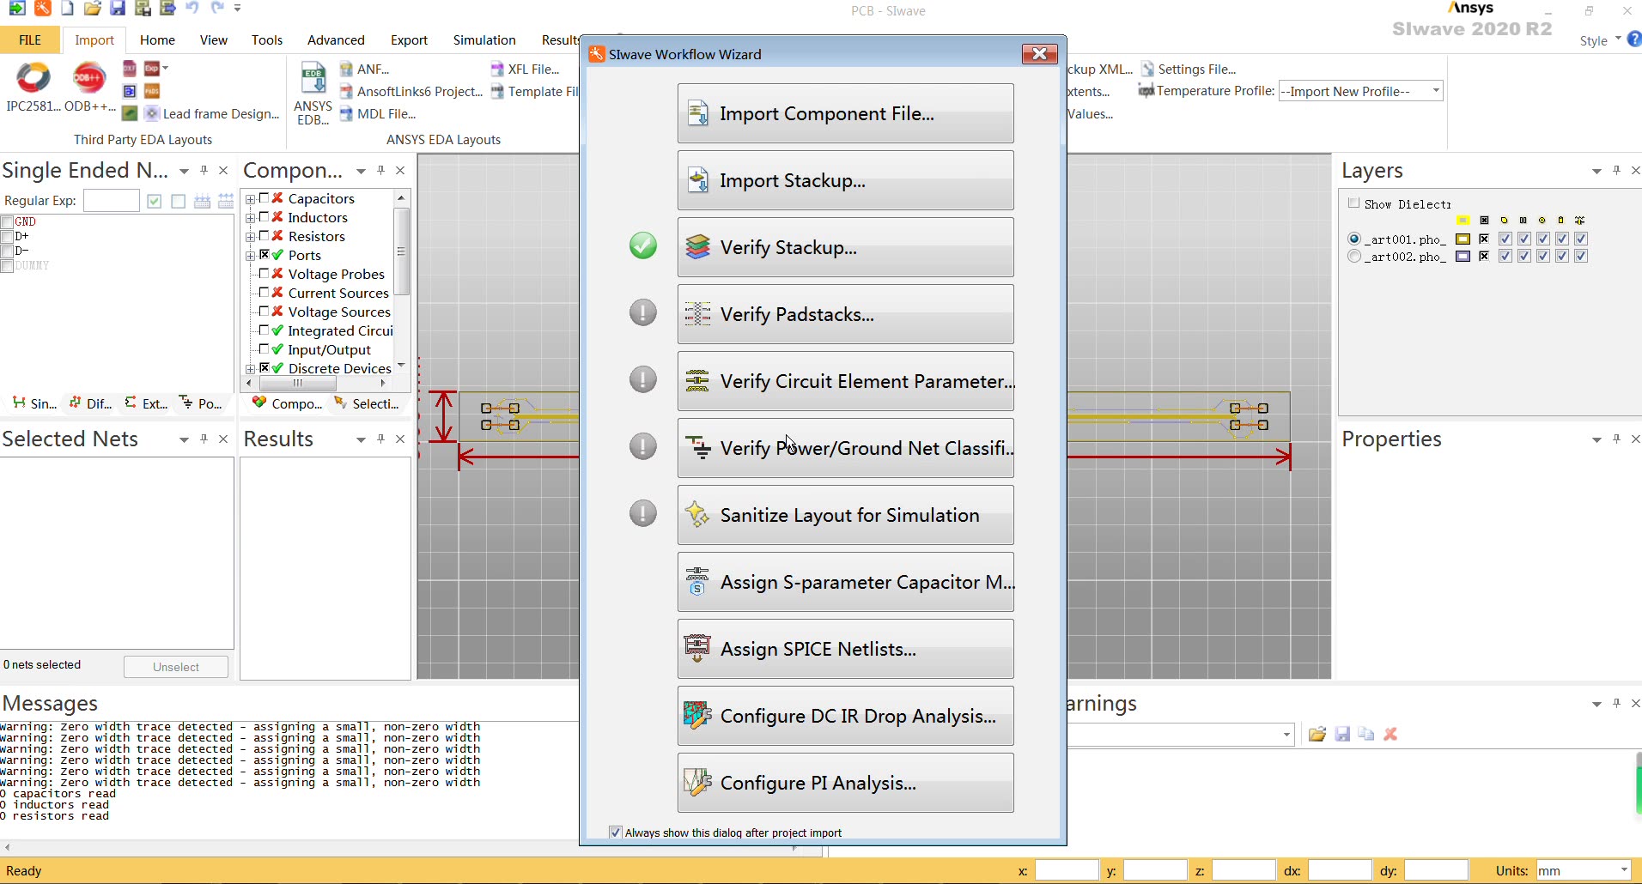Open the Layers panel options dropdown arrow
The height and width of the screenshot is (884, 1642).
tap(1596, 172)
